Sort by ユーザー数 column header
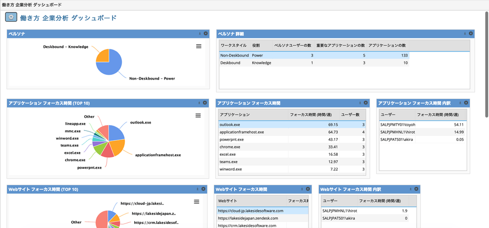 point(351,114)
